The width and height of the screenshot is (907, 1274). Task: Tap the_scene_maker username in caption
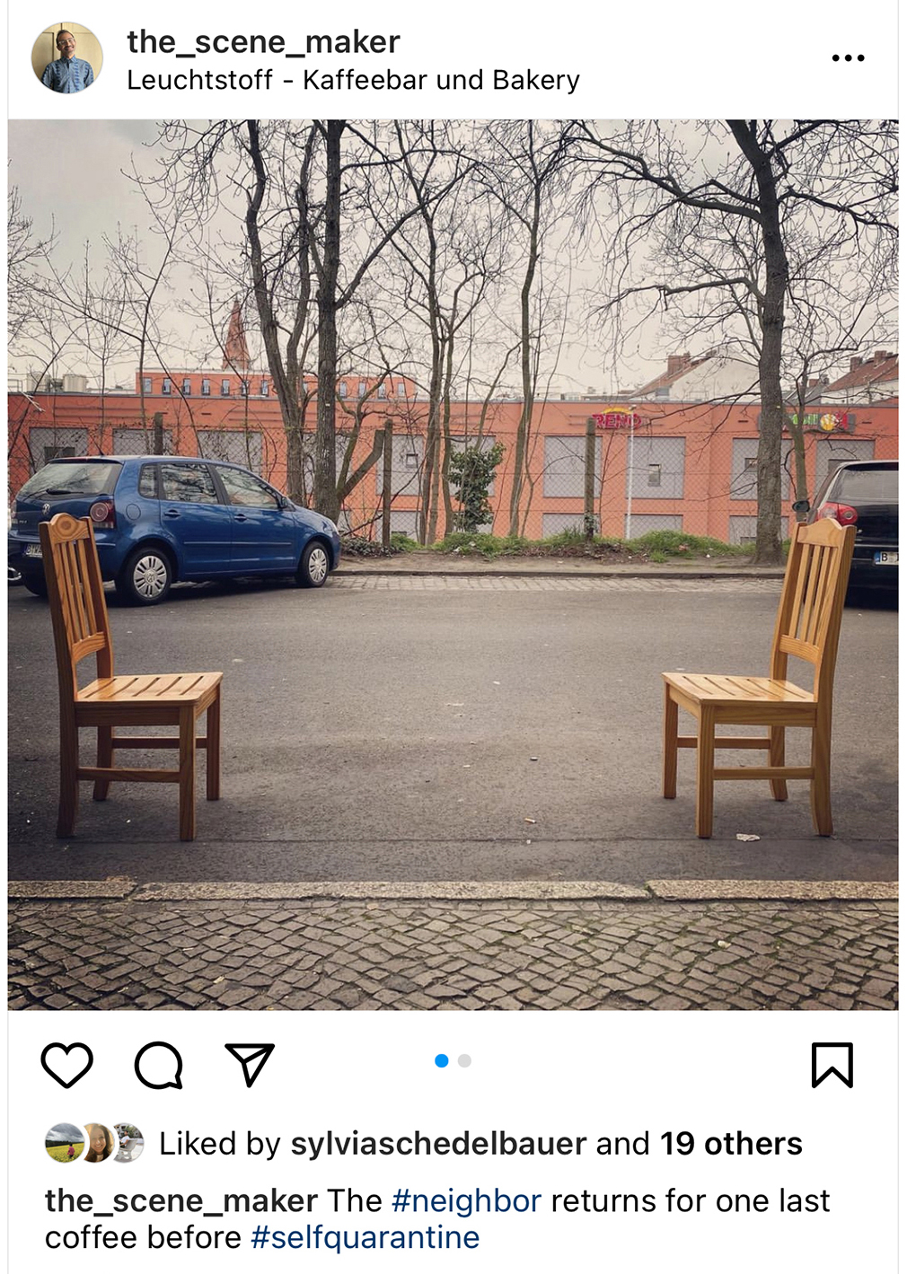181,1200
